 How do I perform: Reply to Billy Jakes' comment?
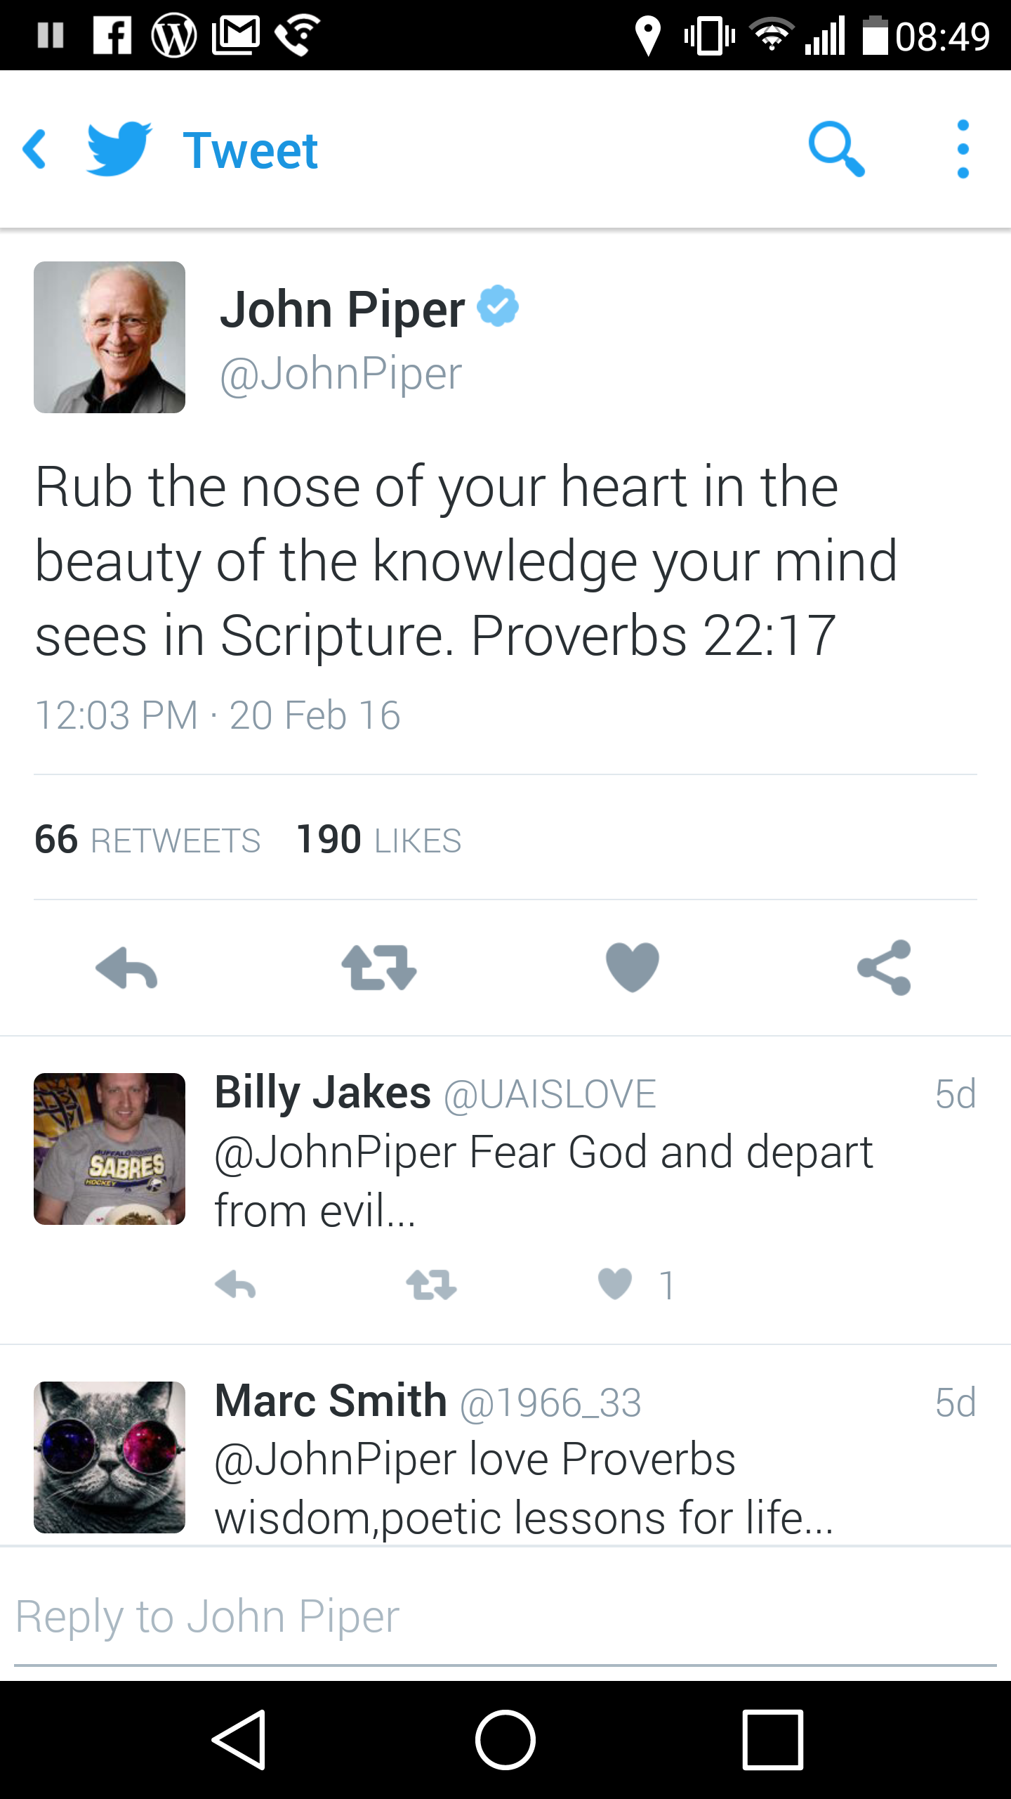(x=235, y=1285)
